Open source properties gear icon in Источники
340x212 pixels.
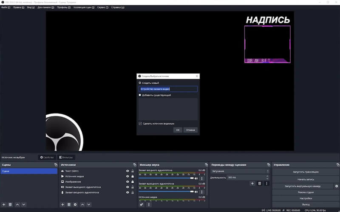pos(75,204)
